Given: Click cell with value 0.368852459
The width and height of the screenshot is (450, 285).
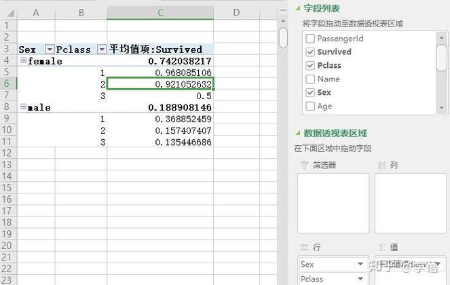Looking at the screenshot, I should 160,119.
